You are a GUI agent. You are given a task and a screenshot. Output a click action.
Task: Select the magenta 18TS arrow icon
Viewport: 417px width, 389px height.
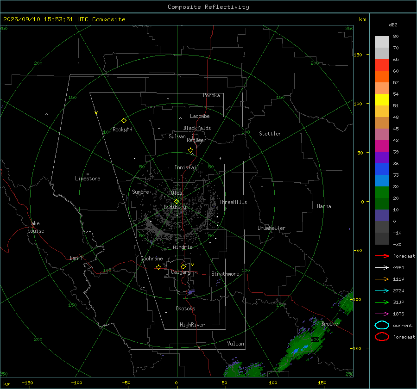(x=382, y=314)
